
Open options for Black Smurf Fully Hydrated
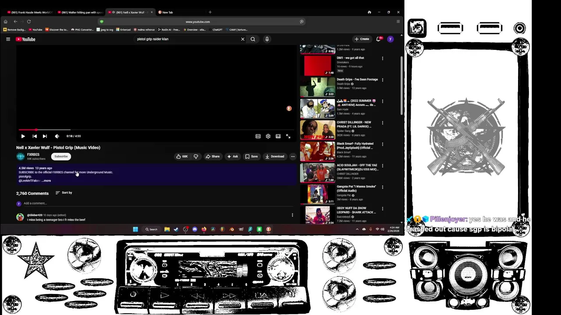[x=383, y=144]
